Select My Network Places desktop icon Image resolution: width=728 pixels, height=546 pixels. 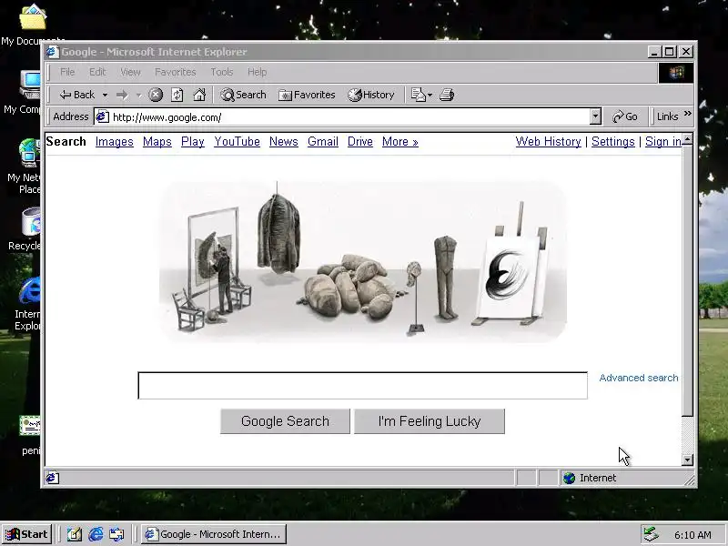(x=30, y=153)
